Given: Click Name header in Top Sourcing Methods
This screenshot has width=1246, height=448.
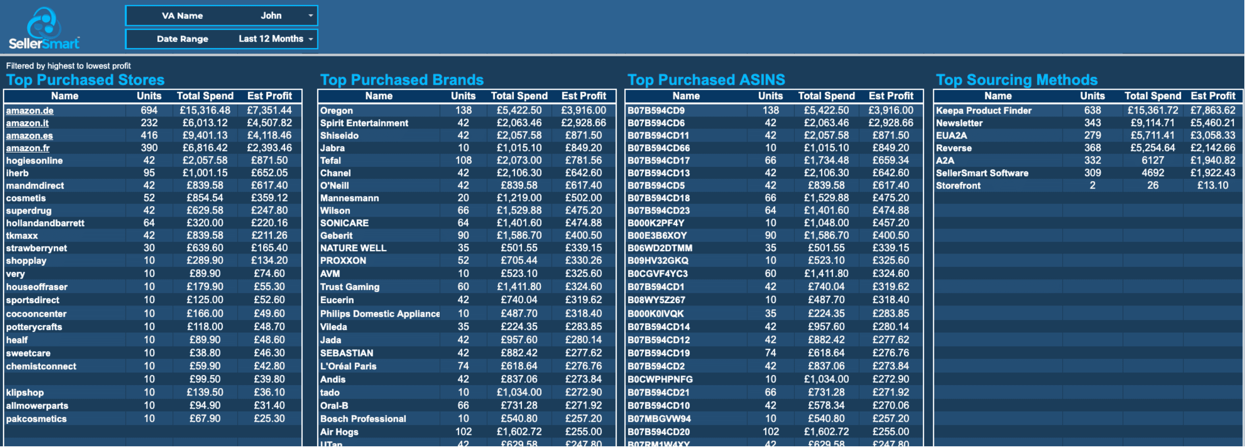Looking at the screenshot, I should coord(998,96).
